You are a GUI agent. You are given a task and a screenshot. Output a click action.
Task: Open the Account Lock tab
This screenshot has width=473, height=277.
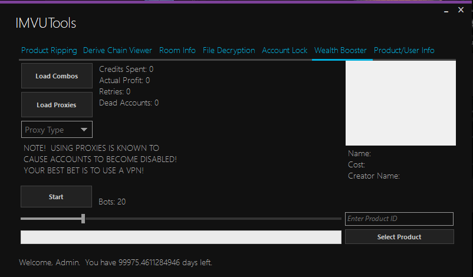(284, 50)
